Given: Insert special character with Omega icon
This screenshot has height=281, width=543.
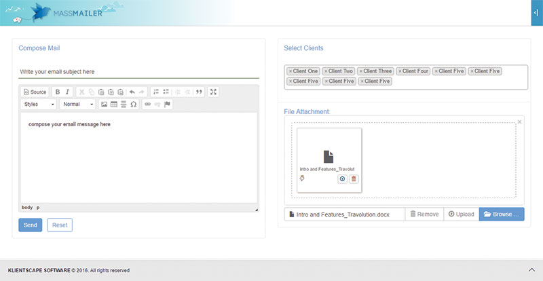Looking at the screenshot, I should (x=133, y=105).
